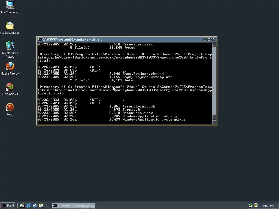This screenshot has width=279, height=209.
Task: Open the safely remove hardware tray icon
Action: pyautogui.click(x=251, y=205)
